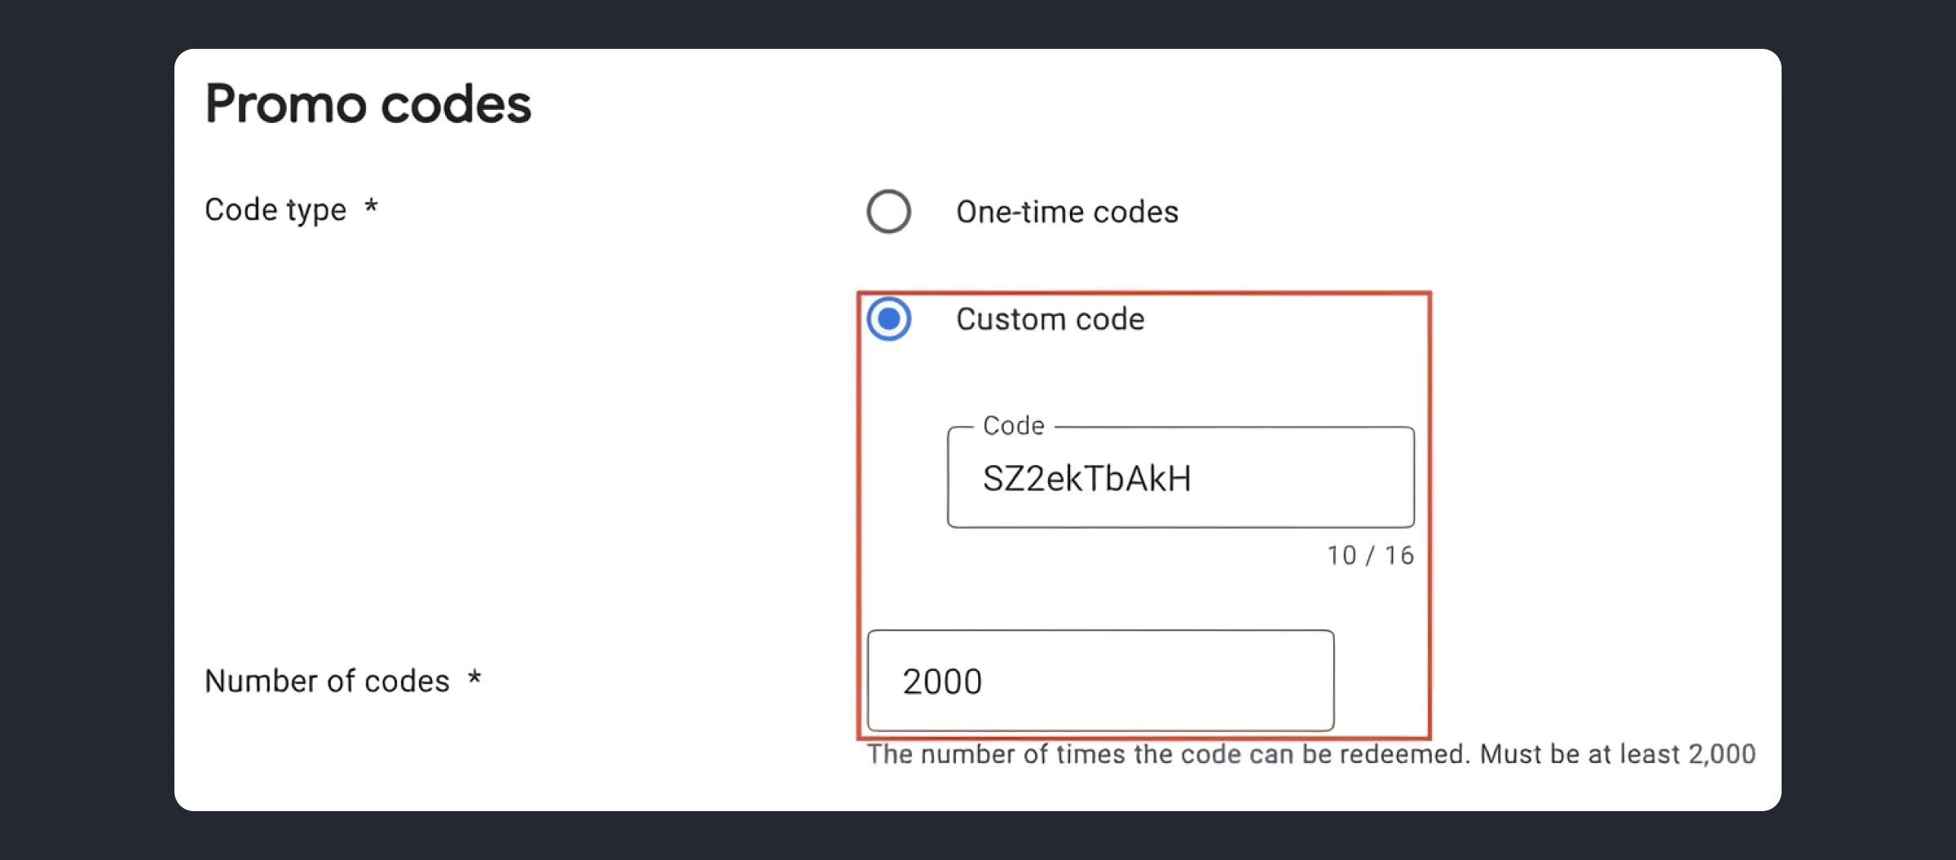
Task: Click the Custom code text label
Action: click(x=1050, y=319)
